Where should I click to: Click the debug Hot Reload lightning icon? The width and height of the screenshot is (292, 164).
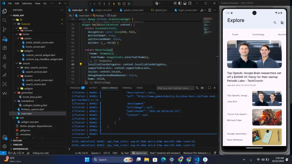(114, 4)
